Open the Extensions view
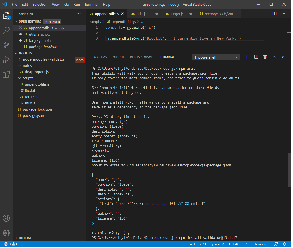This screenshot has height=248, width=293. click(x=6, y=75)
